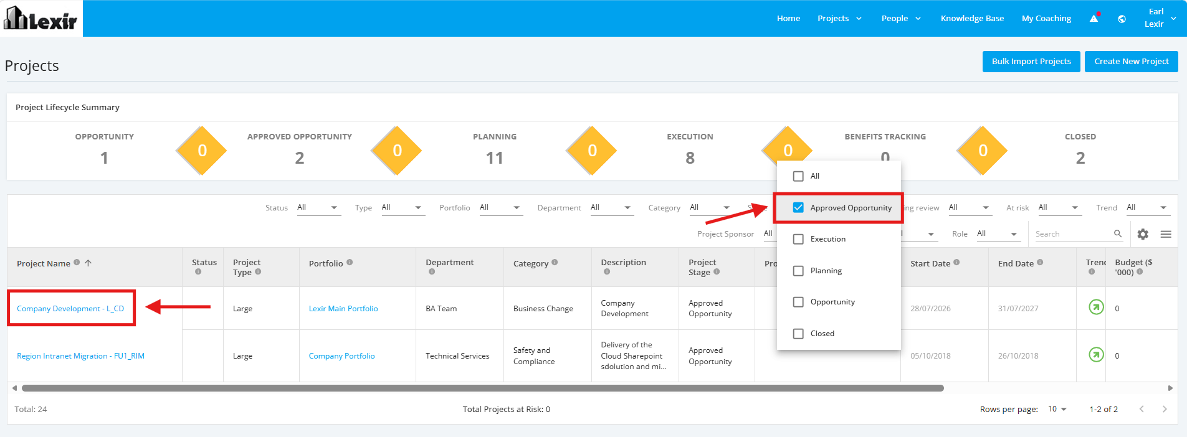Click Create New Project button
The width and height of the screenshot is (1187, 437).
1132,61
